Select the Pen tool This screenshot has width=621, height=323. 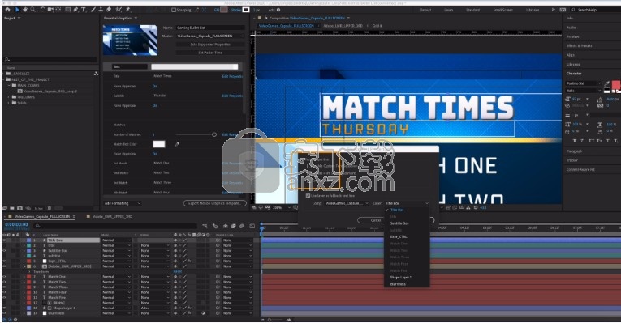coord(75,10)
